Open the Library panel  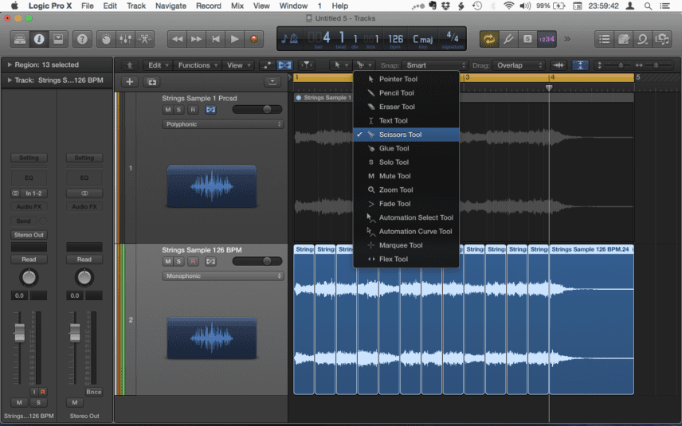click(20, 39)
